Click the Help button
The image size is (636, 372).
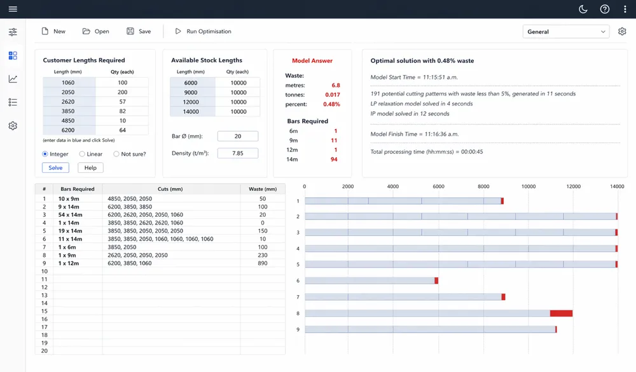pos(90,168)
